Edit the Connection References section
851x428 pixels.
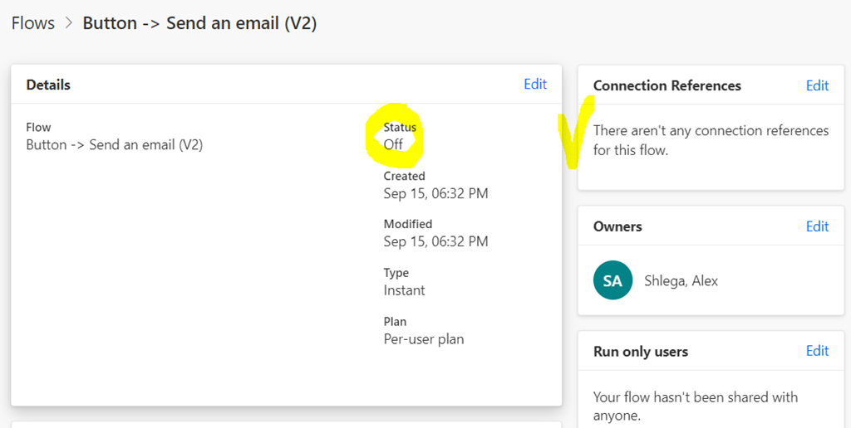click(818, 85)
